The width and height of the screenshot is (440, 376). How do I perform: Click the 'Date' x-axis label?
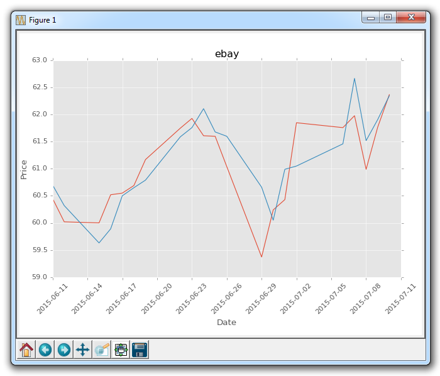click(226, 322)
